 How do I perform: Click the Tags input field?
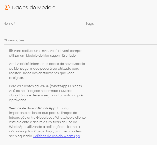pos(121,24)
